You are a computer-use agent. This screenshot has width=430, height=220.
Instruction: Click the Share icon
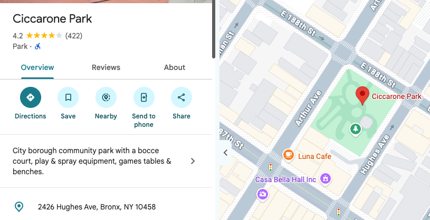pyautogui.click(x=181, y=97)
